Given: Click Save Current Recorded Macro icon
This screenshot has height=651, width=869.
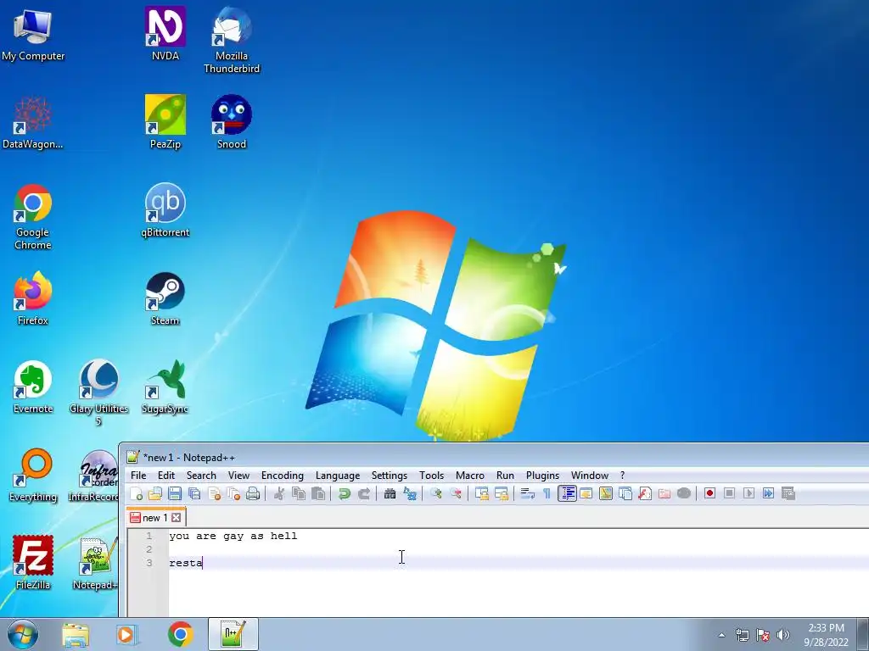Looking at the screenshot, I should [x=788, y=493].
